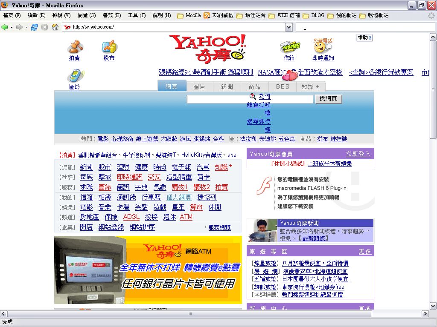Click the Yahoo favicon in address bar
Image resolution: width=437 pixels, height=327 pixels.
coord(67,27)
